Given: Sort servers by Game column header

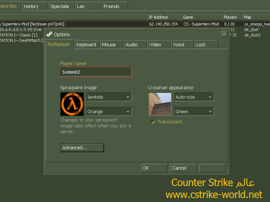Looking at the screenshot, I should click(x=202, y=17).
